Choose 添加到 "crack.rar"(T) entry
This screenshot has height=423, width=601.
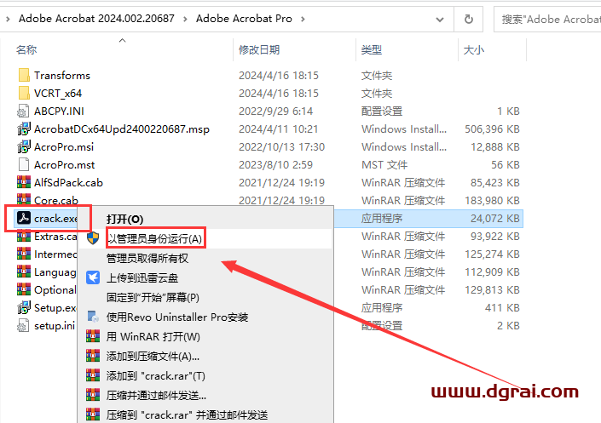(x=156, y=376)
